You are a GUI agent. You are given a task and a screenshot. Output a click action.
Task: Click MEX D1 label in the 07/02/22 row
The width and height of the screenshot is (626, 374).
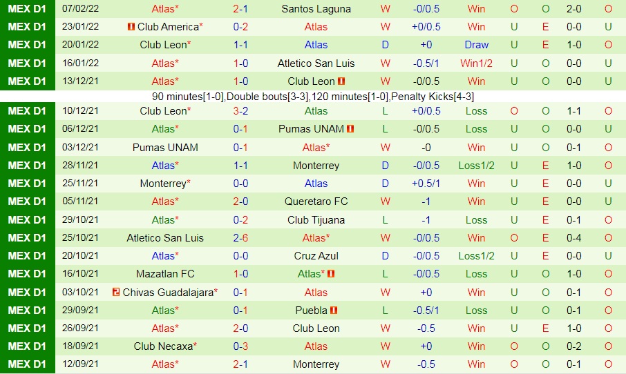(27, 9)
